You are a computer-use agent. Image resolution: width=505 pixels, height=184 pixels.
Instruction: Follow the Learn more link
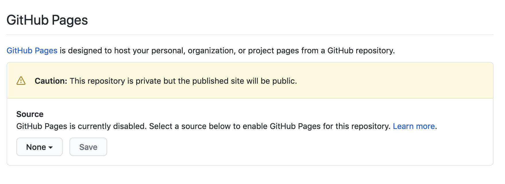[x=414, y=126]
